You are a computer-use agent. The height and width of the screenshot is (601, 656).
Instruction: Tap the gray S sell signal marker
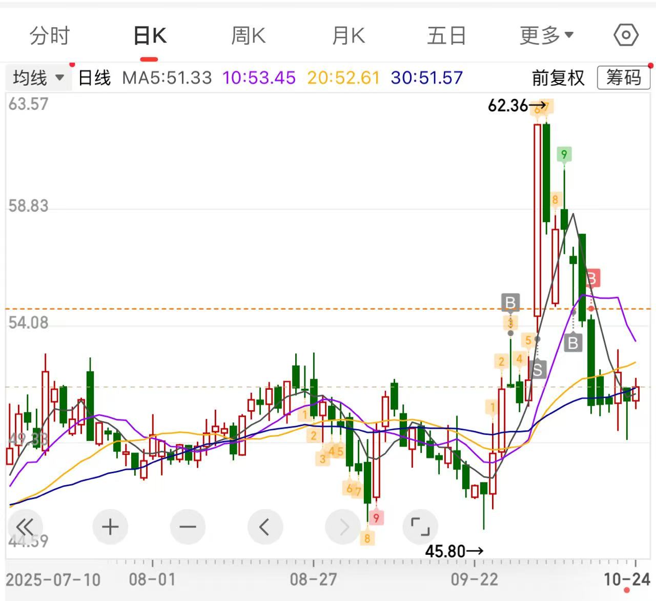537,369
